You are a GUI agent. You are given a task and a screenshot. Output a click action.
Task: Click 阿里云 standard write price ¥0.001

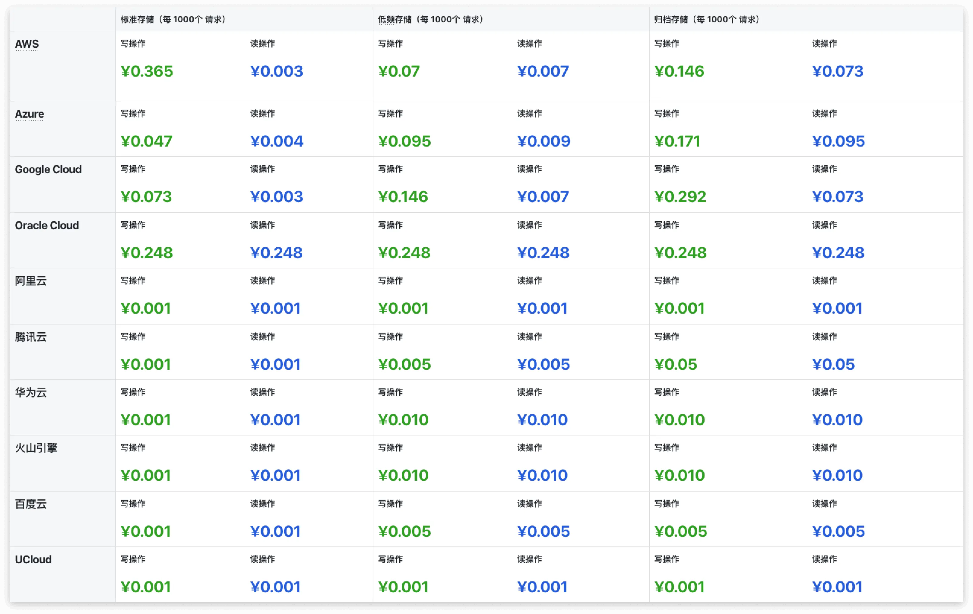click(x=145, y=309)
